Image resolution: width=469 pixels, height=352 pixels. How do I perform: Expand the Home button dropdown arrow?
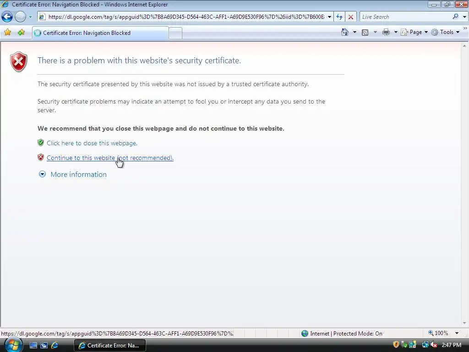[355, 32]
